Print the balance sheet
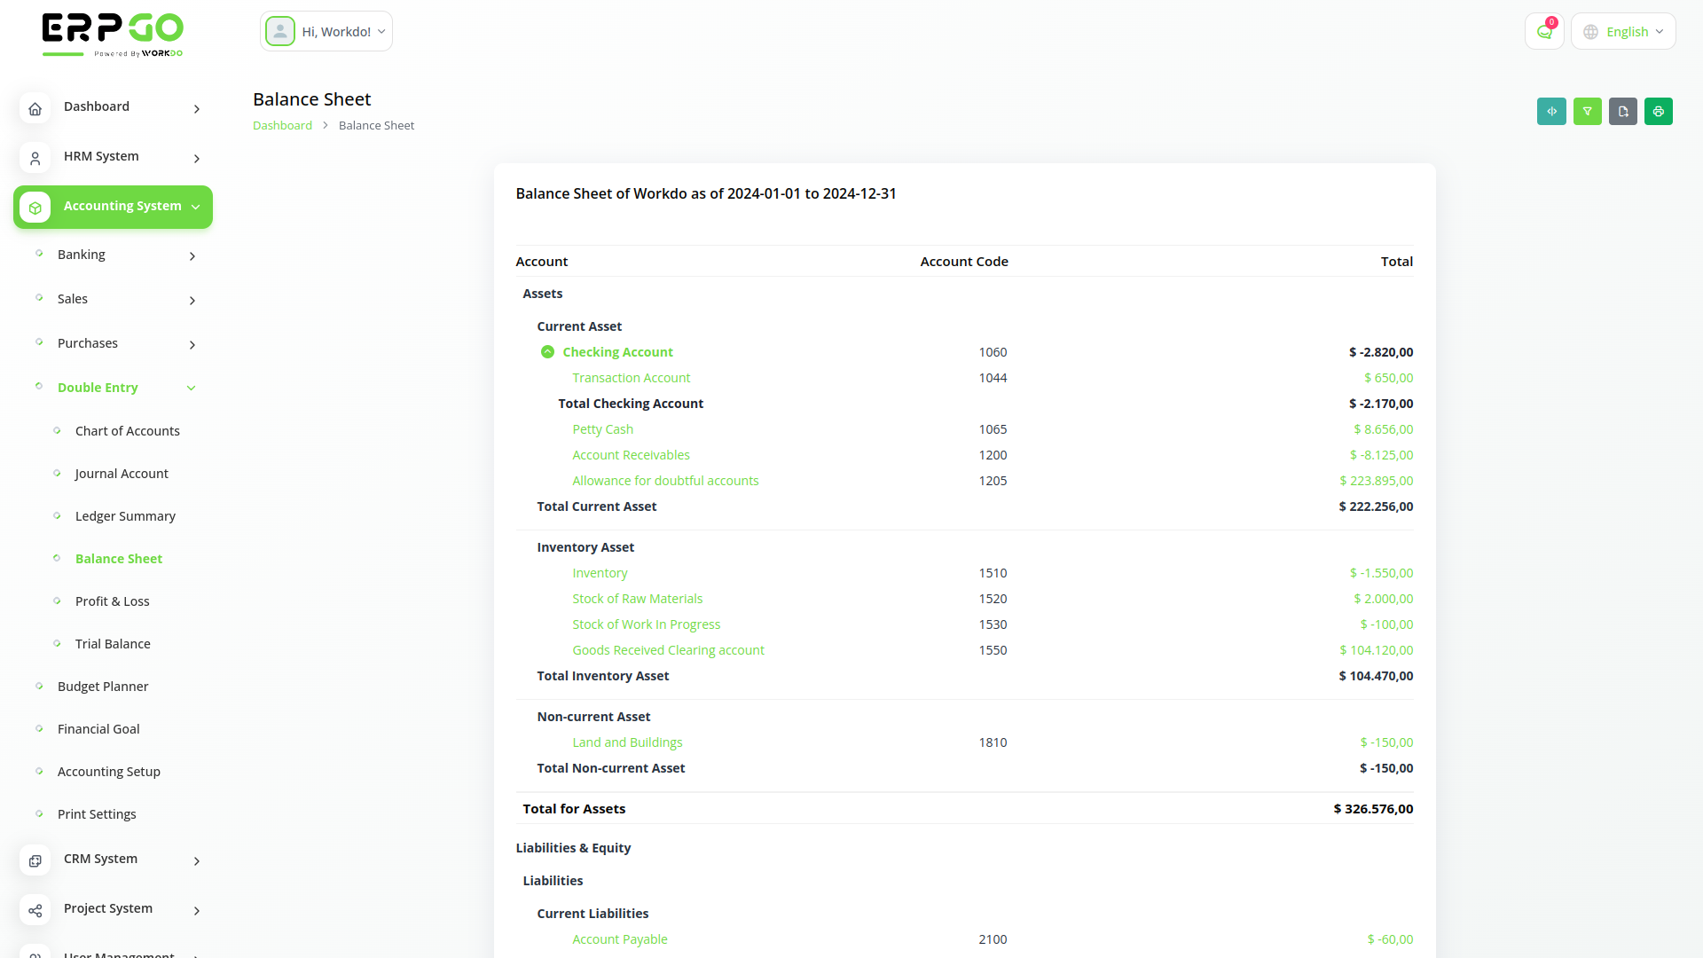The width and height of the screenshot is (1703, 958). click(x=1659, y=111)
